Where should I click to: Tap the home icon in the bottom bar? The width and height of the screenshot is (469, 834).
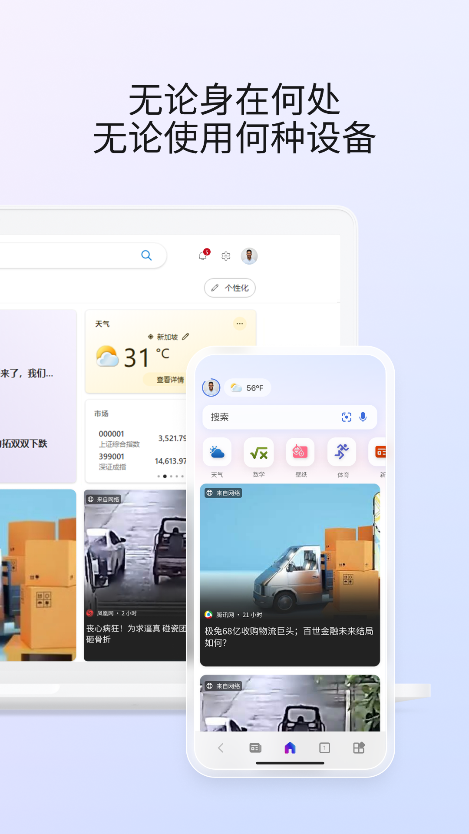click(290, 748)
